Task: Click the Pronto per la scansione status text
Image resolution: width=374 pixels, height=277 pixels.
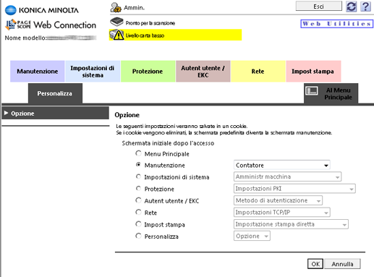Action: tap(150, 23)
